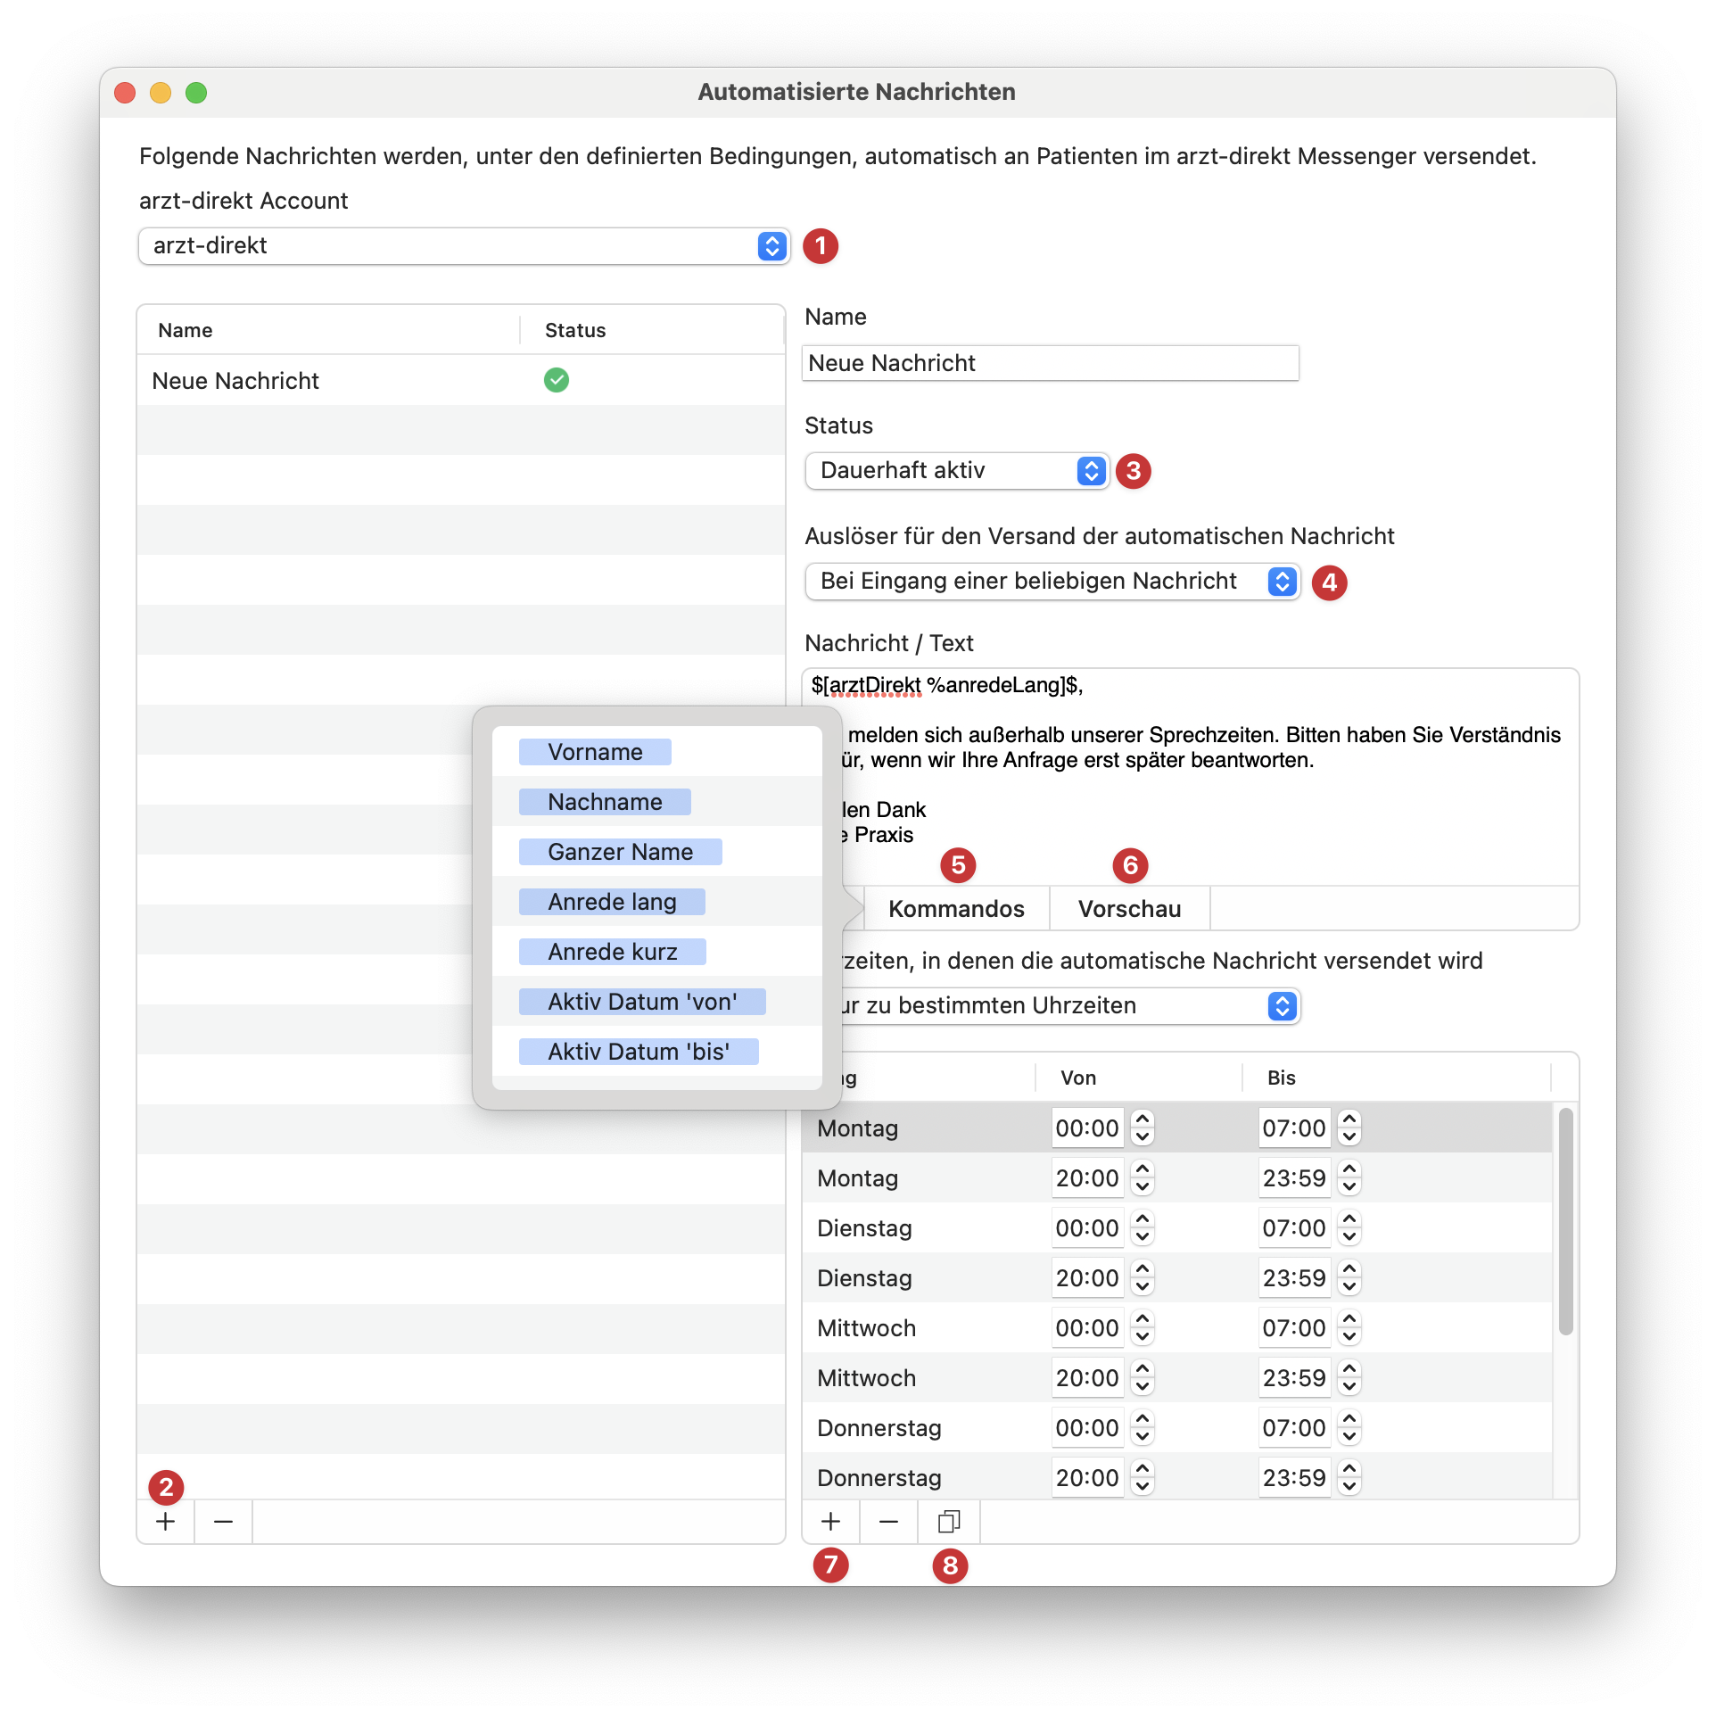Viewport: 1716px width, 1718px height.
Task: Step second Donnerstag Von time 20:00
Action: coord(1143,1478)
